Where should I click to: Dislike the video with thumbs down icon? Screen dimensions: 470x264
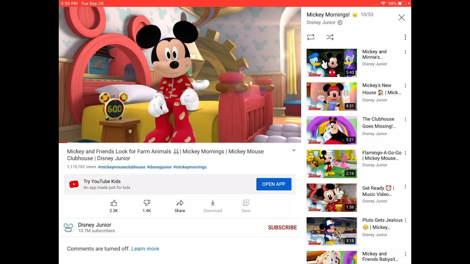(147, 203)
